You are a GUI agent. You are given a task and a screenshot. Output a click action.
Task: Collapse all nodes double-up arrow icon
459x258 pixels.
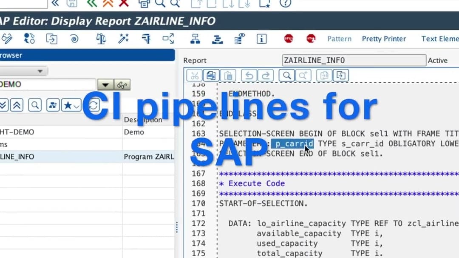pyautogui.click(x=17, y=105)
